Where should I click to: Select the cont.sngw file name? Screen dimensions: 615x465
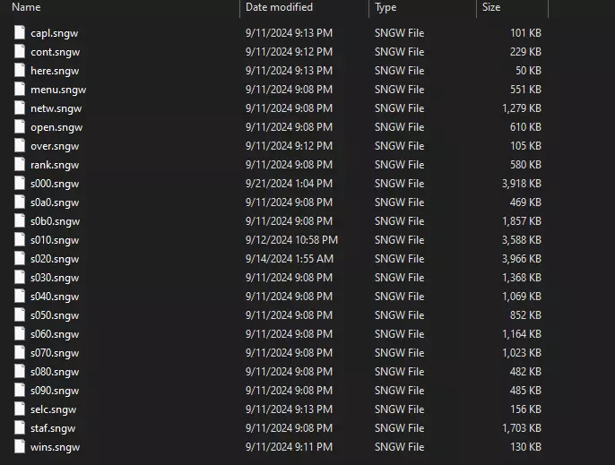point(55,52)
